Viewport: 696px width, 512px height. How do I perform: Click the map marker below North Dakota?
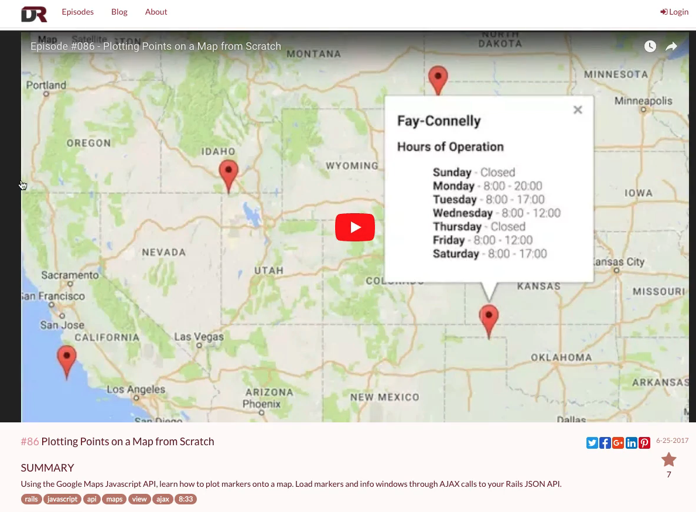pos(438,80)
